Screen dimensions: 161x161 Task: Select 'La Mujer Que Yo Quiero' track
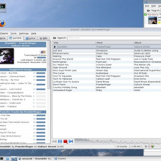pos(107,82)
